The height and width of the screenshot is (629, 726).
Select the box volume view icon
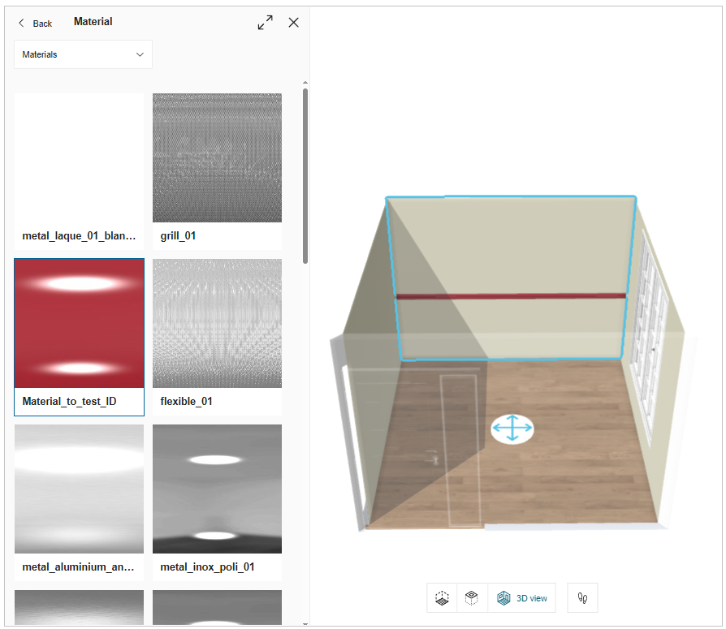click(x=472, y=598)
